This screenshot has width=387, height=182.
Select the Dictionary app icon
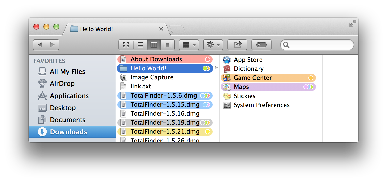tap(227, 69)
